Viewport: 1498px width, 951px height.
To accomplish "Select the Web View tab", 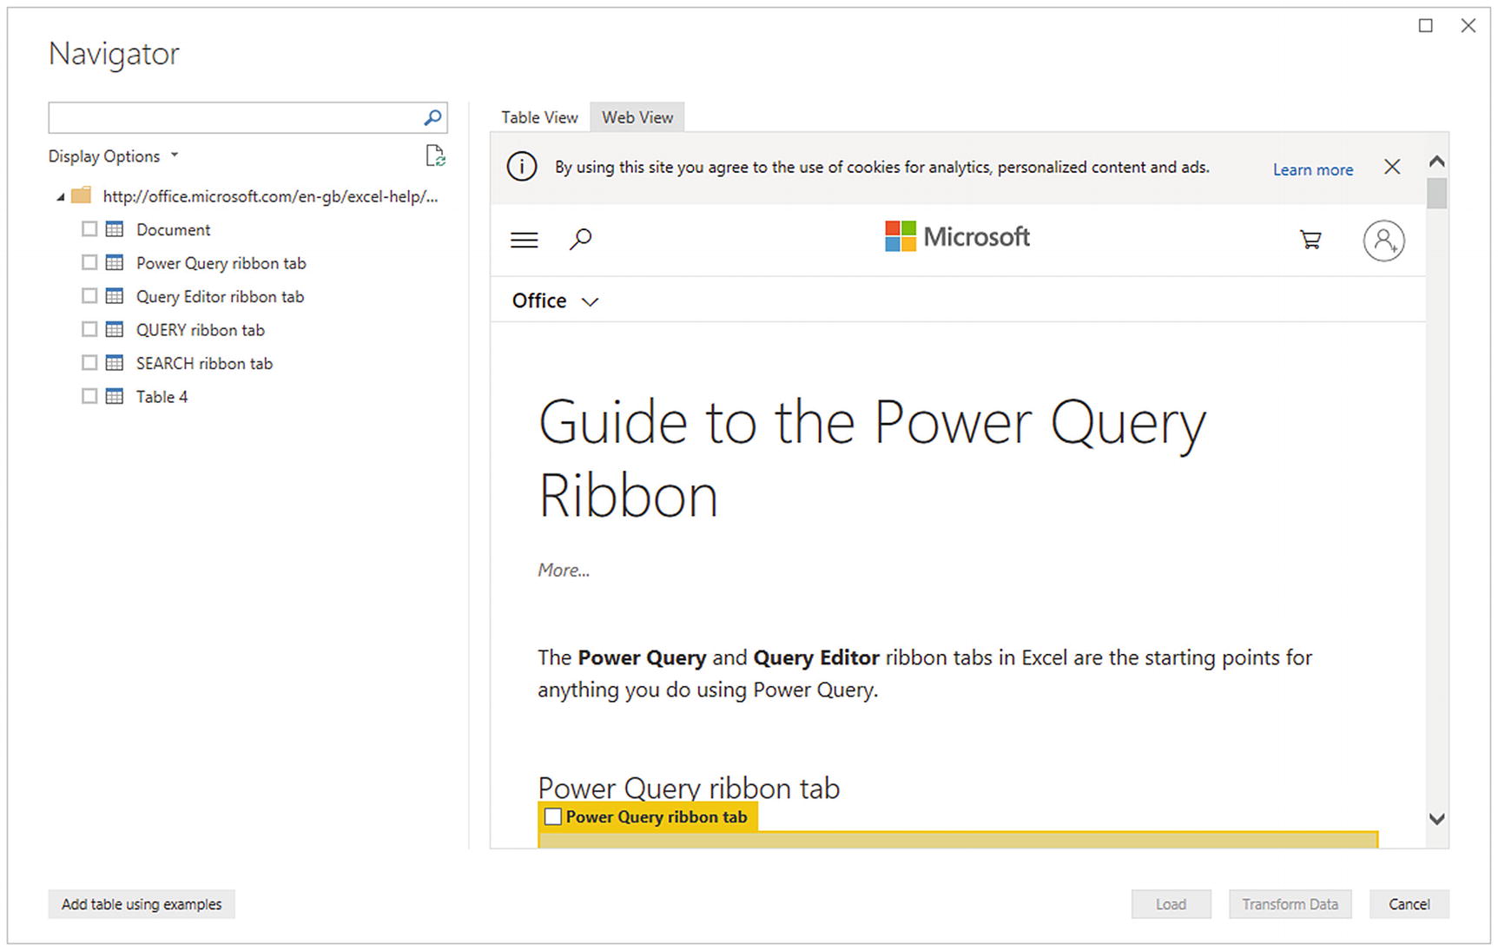I will pyautogui.click(x=637, y=117).
